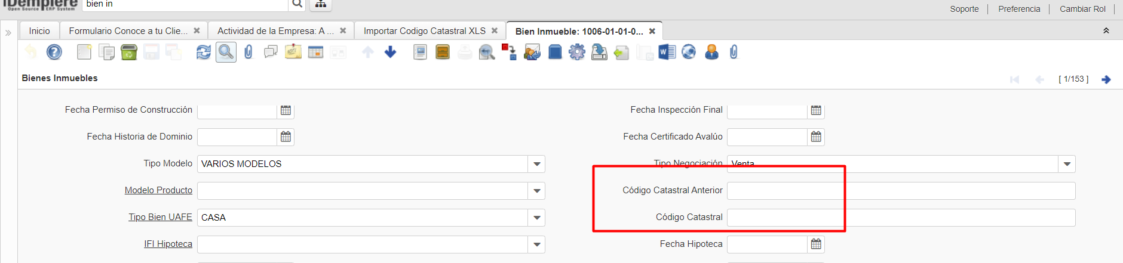This screenshot has width=1123, height=263.
Task: Refresh the record with the ReQuery icon
Action: point(204,52)
